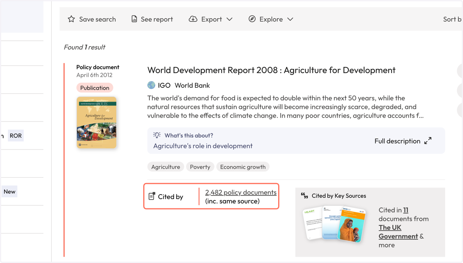
Task: Open the World Development Report 2008 title
Action: pos(271,70)
